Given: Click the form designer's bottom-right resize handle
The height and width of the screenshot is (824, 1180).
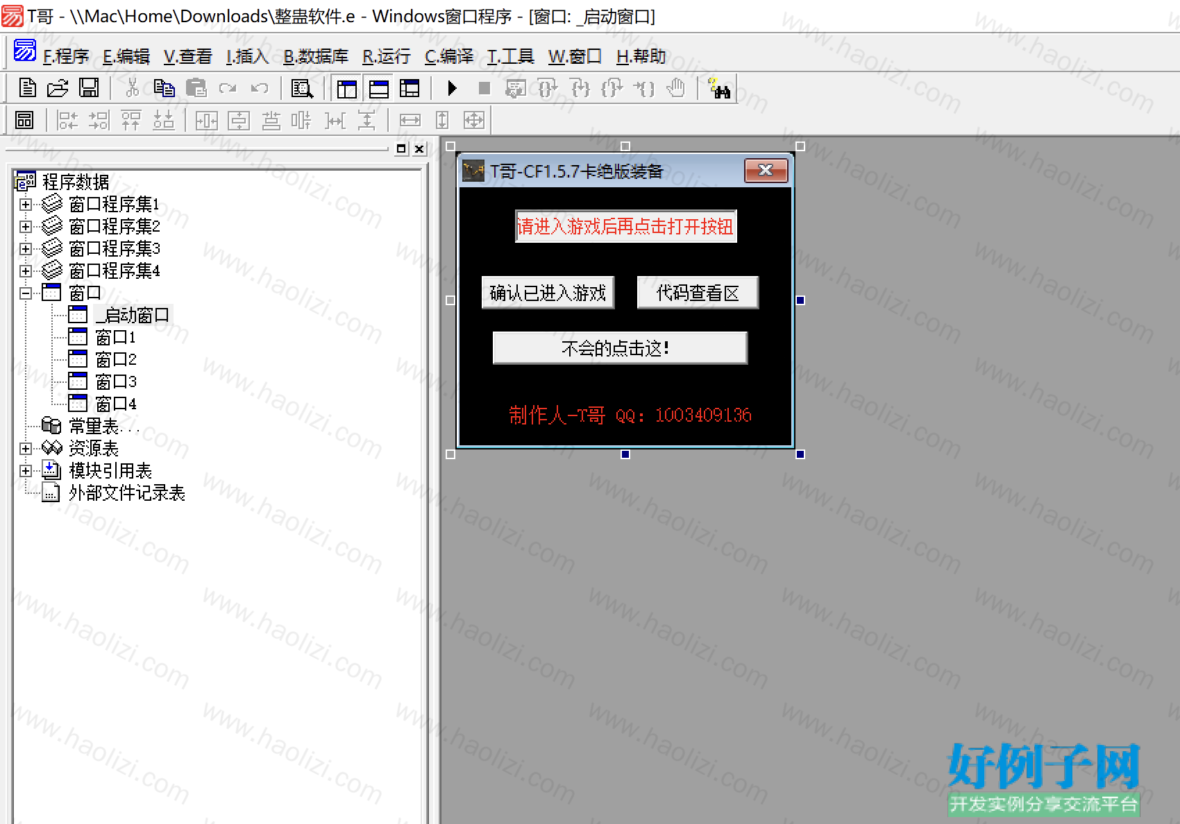Looking at the screenshot, I should 800,454.
